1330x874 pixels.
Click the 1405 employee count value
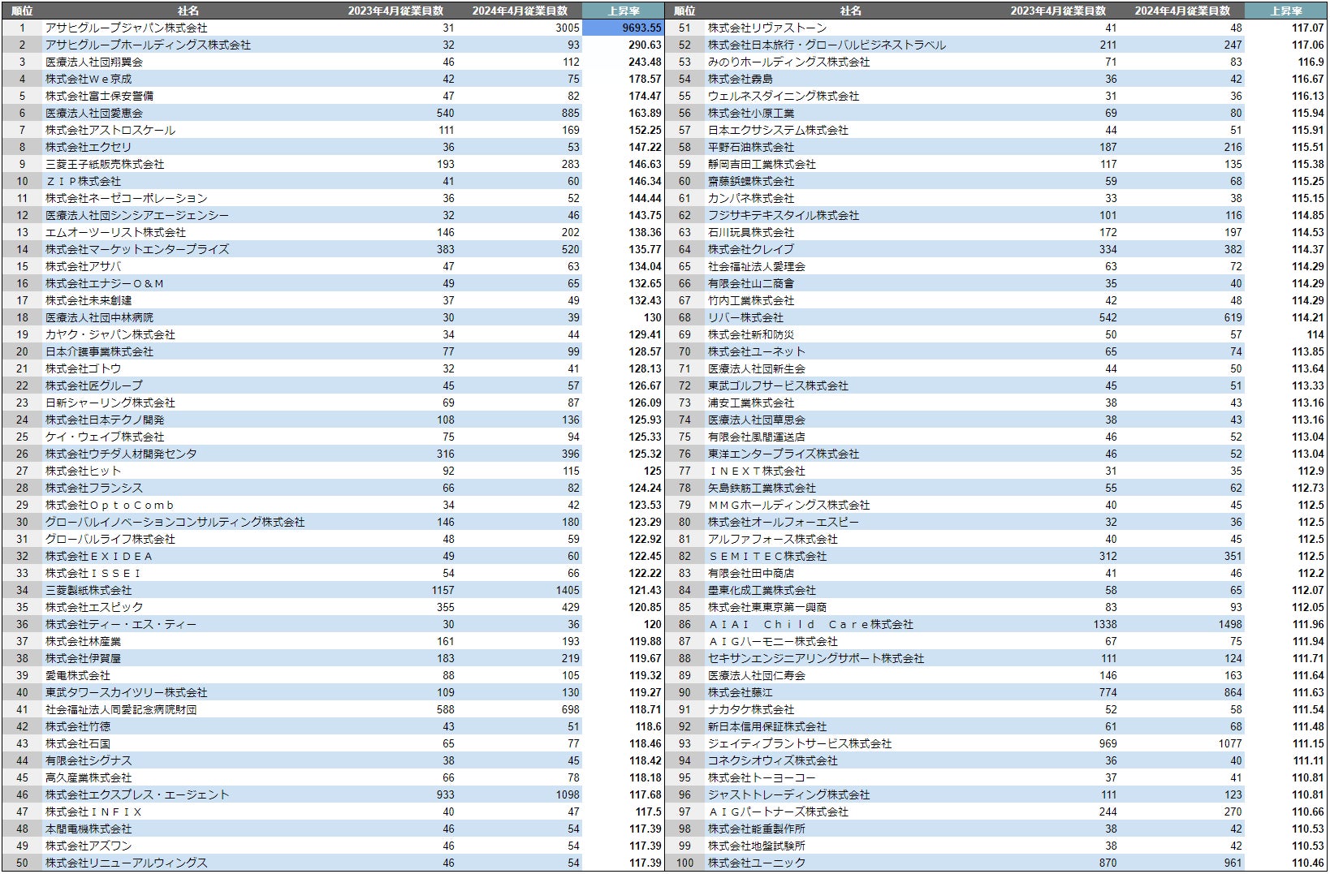[x=568, y=590]
